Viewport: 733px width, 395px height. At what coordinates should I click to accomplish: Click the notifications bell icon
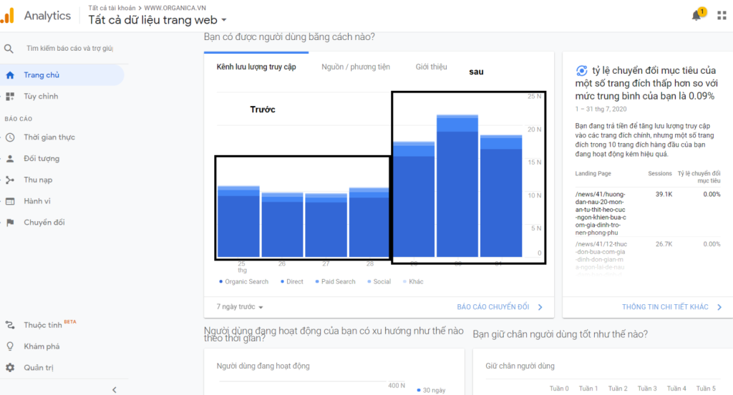coord(696,16)
